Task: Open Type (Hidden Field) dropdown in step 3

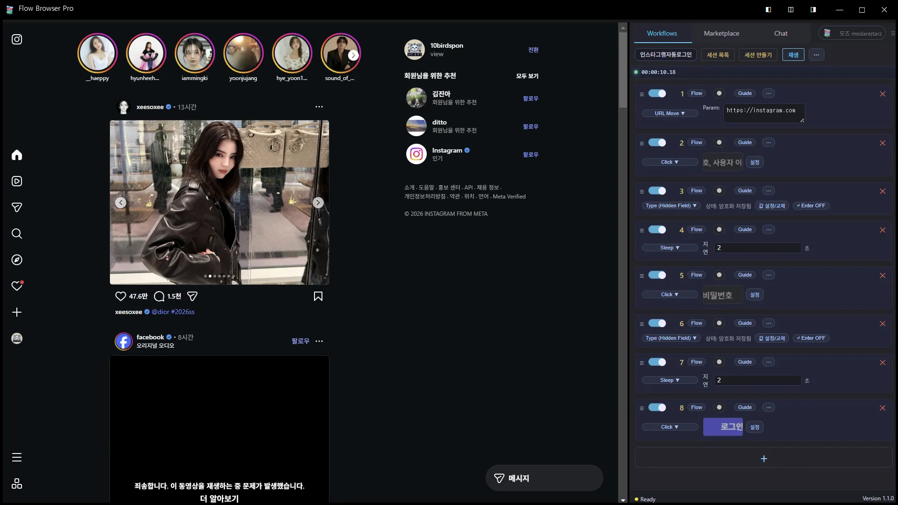Action: pyautogui.click(x=671, y=205)
